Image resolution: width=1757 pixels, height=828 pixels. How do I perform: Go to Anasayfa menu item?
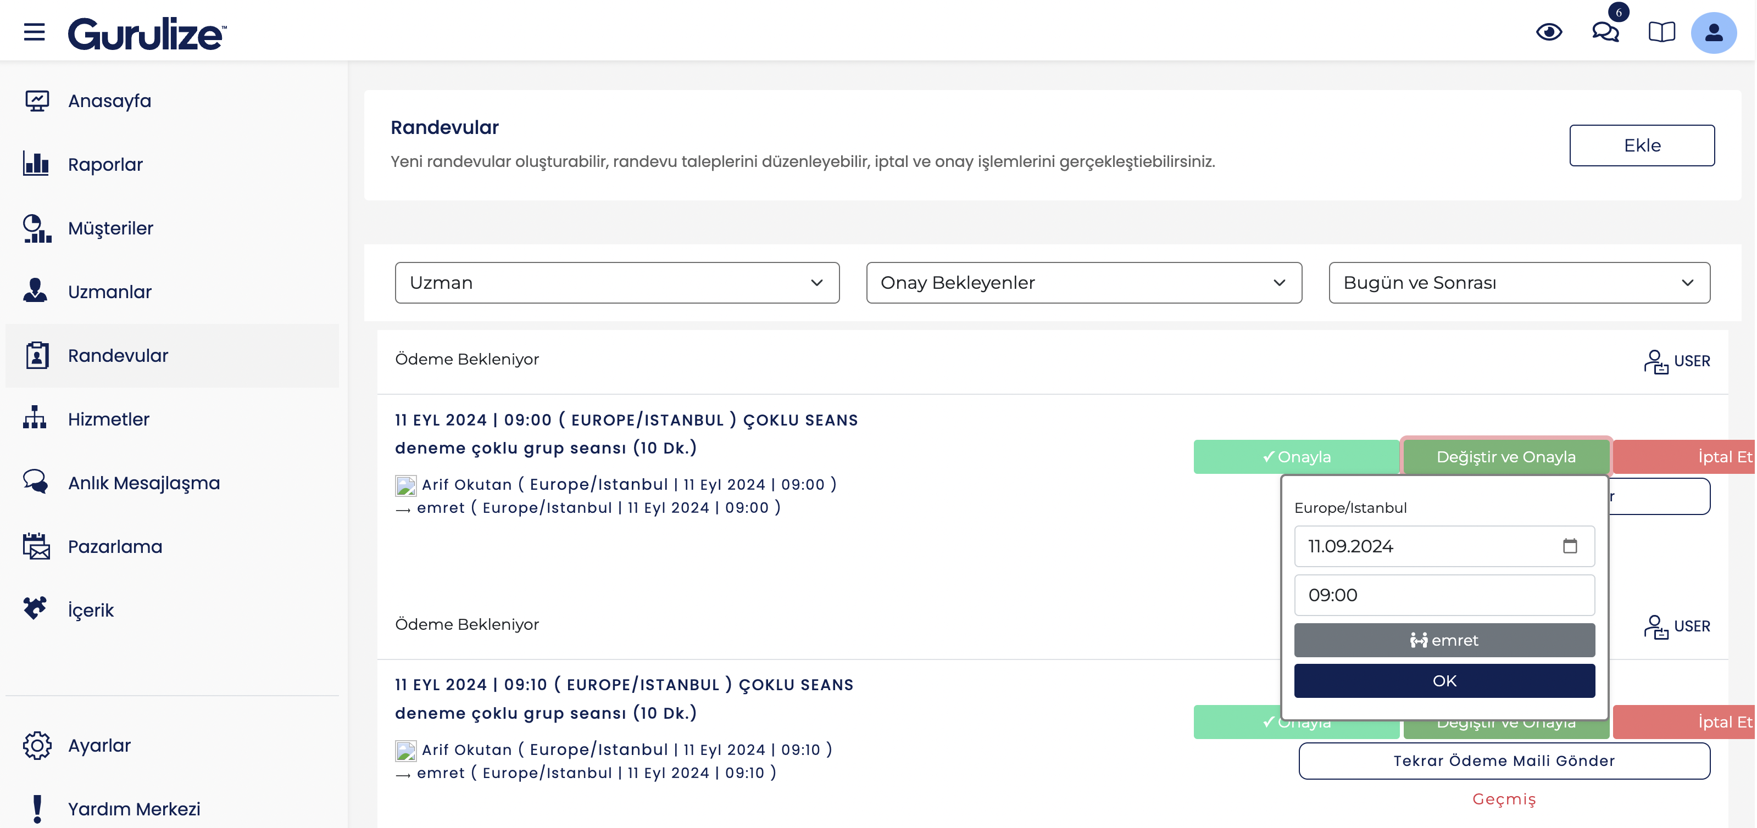pos(172,101)
